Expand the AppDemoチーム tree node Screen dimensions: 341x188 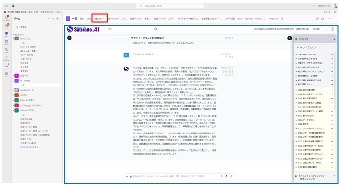click(x=14, y=90)
